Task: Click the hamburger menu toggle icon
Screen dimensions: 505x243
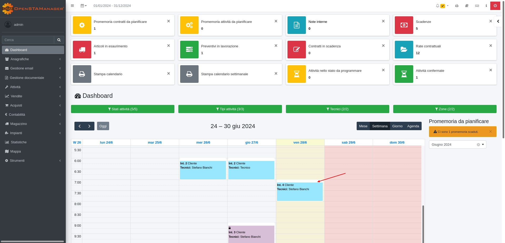Action: 72,6
